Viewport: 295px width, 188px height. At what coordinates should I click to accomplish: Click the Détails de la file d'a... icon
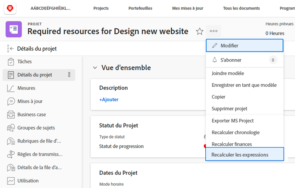tap(11, 168)
